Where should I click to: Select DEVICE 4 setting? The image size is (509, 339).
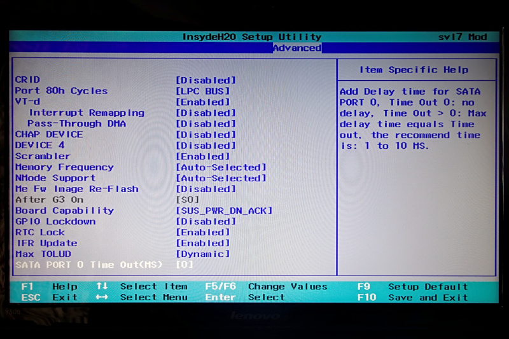coord(39,145)
